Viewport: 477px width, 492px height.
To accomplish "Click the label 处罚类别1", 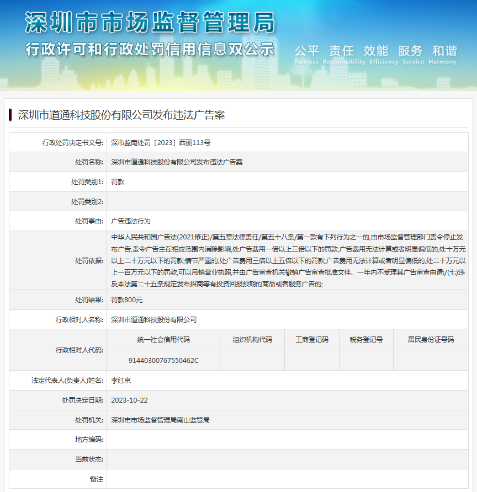I will [87, 182].
